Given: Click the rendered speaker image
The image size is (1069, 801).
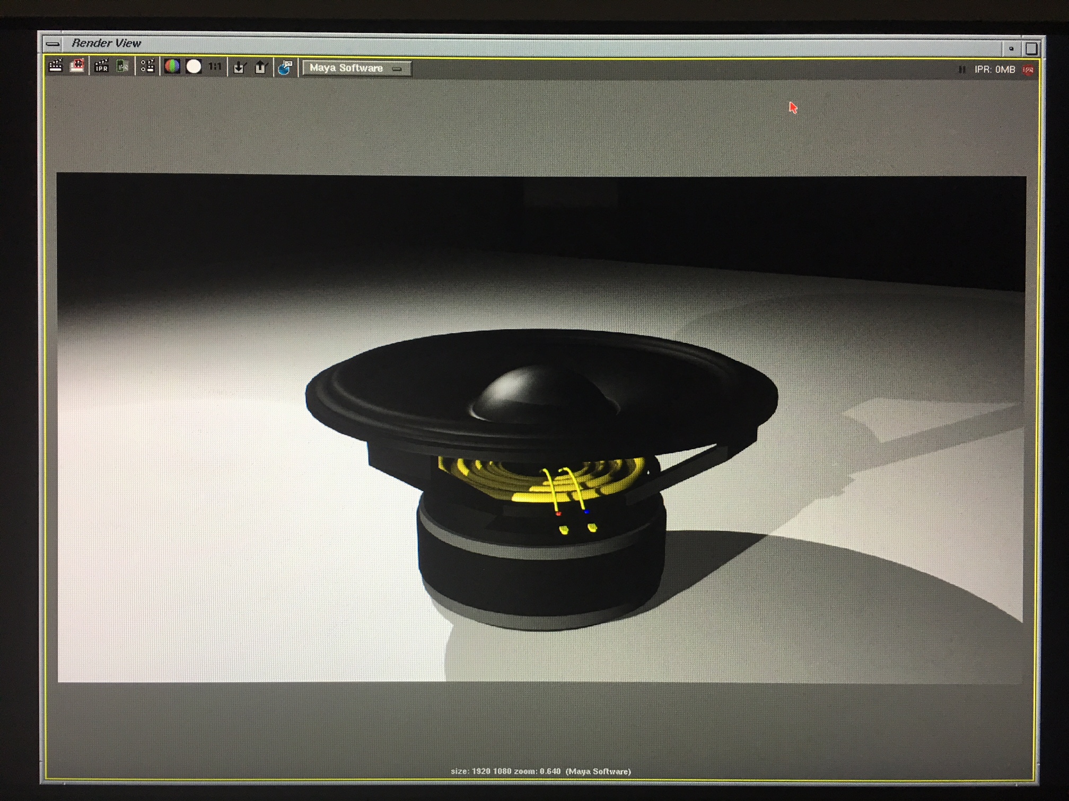Looking at the screenshot, I should [x=541, y=428].
